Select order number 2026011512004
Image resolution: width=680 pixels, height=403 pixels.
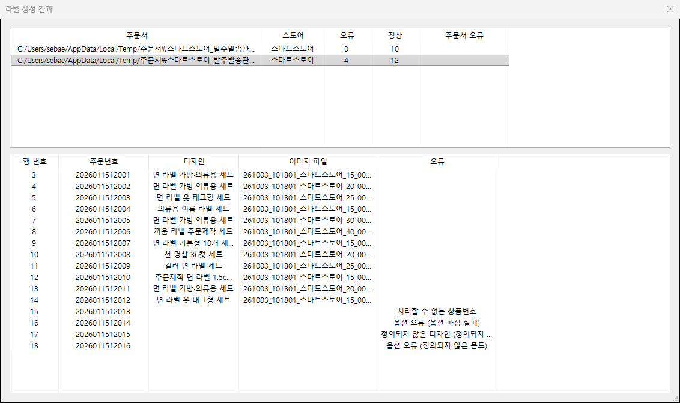coord(103,209)
